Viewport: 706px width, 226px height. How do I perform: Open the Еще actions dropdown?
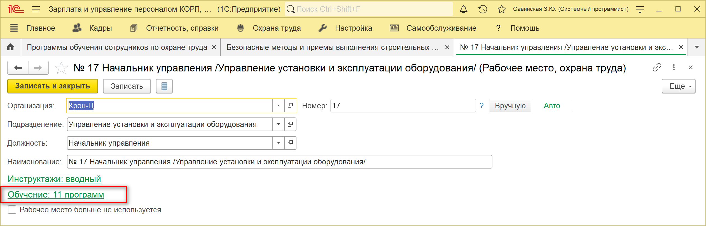pos(678,86)
